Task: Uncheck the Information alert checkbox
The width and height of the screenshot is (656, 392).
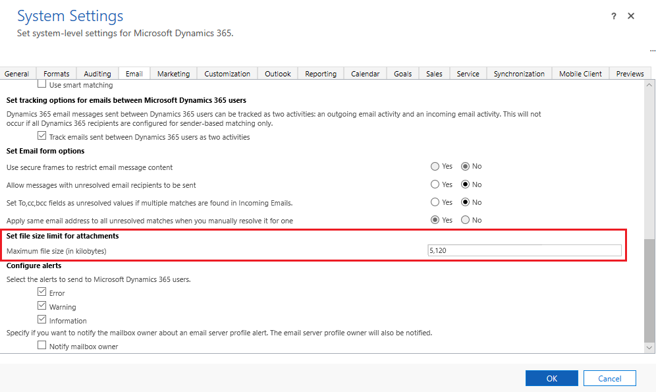Action: click(x=42, y=320)
